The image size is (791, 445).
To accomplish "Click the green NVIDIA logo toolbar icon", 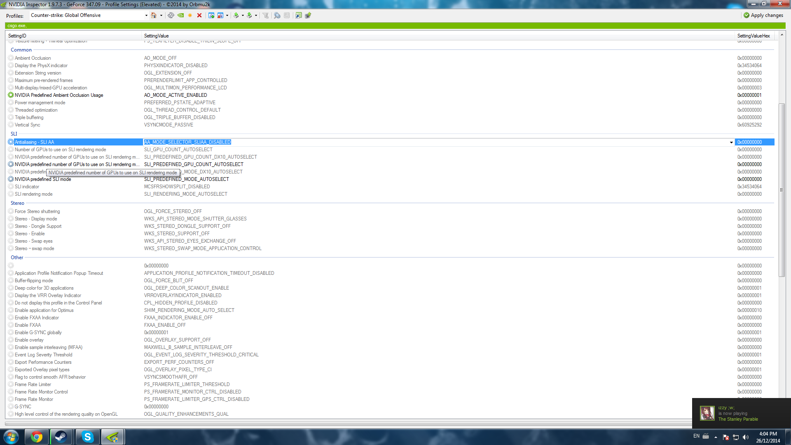I will 180,15.
